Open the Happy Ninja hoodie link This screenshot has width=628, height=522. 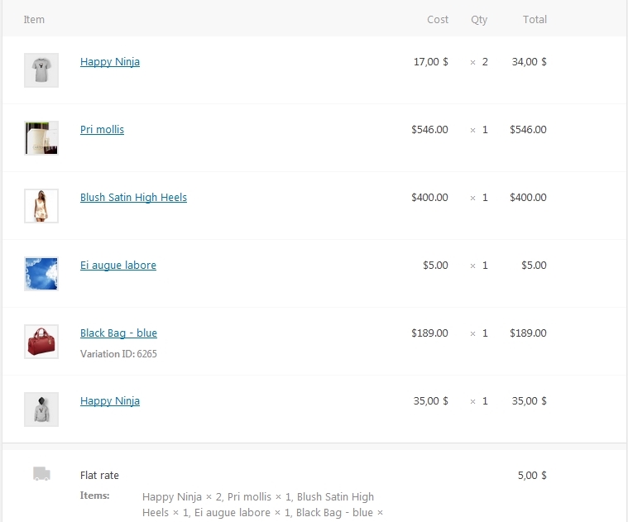(110, 401)
